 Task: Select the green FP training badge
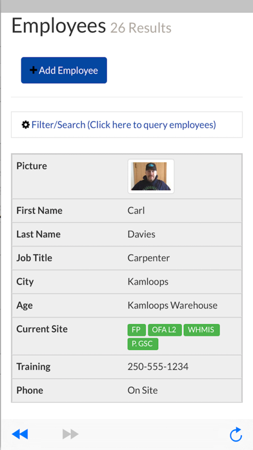137,330
